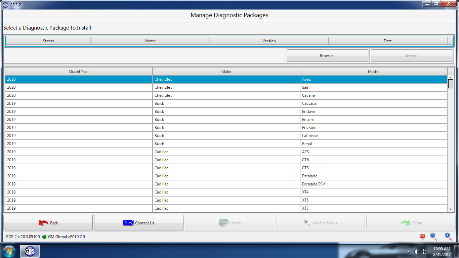Click the GDS 2 title bar icon

pyautogui.click(x=5, y=5)
